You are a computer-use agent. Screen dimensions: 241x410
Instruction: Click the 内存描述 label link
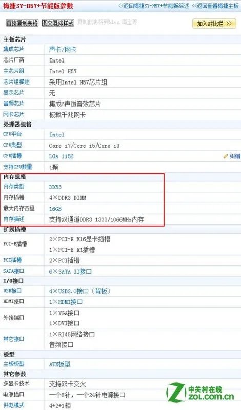(14, 219)
